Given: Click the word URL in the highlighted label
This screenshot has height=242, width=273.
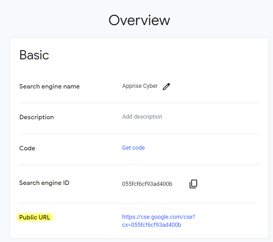Looking at the screenshot, I should click(x=44, y=218).
